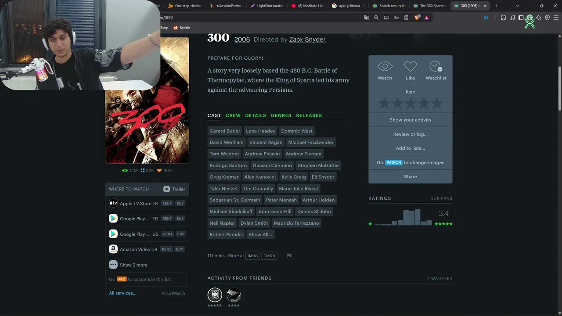Open the second friend's avatar
Viewport: 562px width, 316px height.
coord(234,294)
